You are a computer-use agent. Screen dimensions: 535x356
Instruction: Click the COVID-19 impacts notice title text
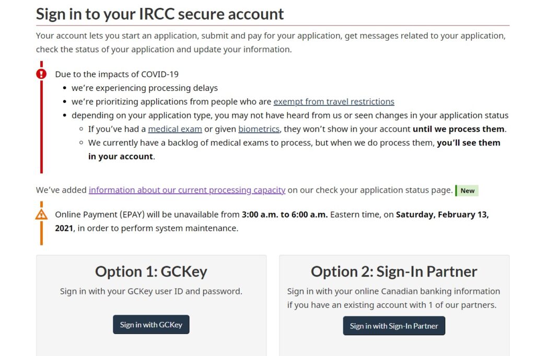(x=117, y=74)
